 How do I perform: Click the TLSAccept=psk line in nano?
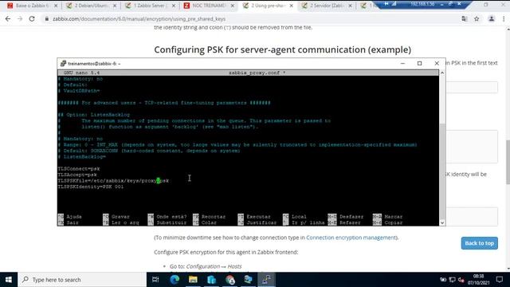pos(77,175)
